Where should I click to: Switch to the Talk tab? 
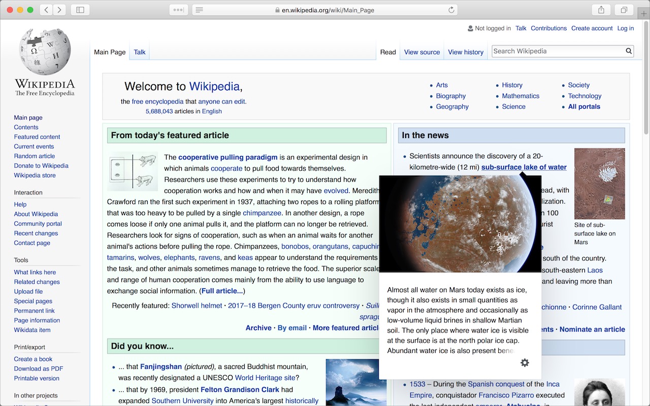point(139,52)
